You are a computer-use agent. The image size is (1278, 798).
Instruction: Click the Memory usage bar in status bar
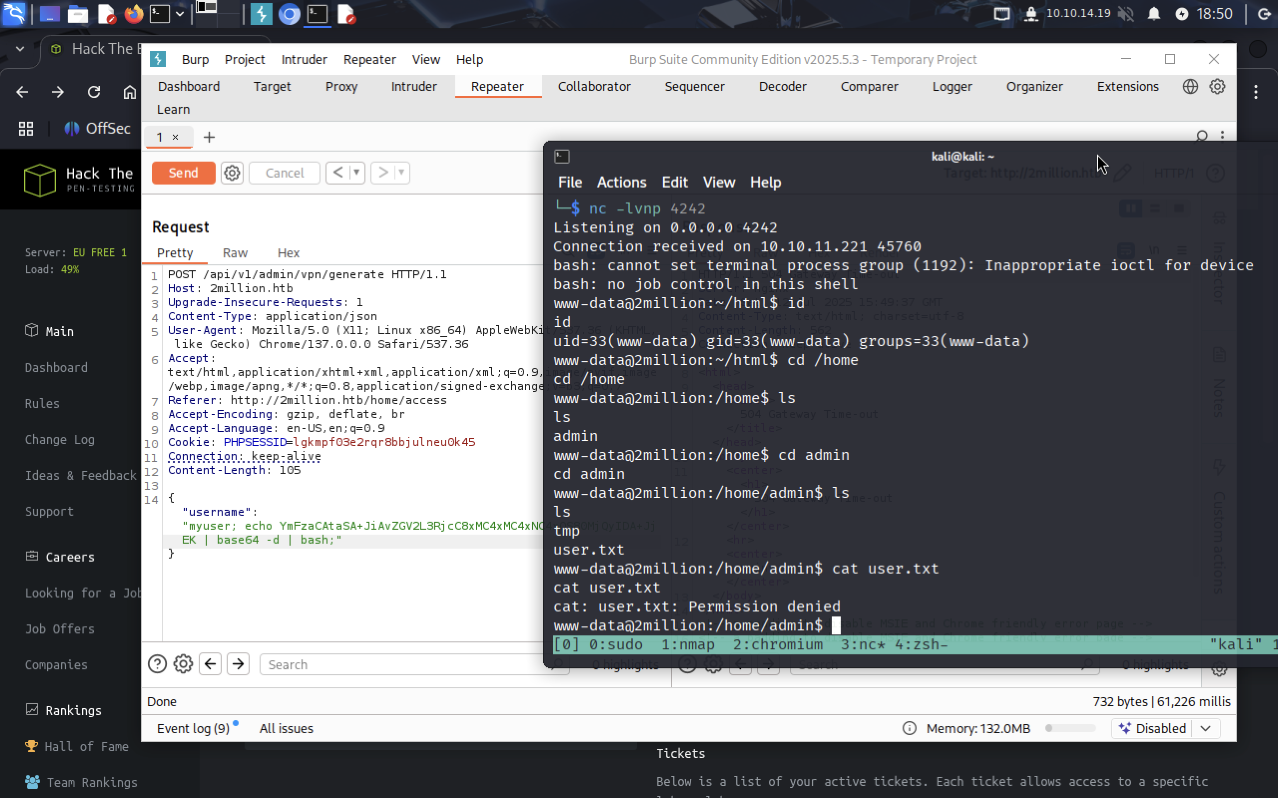pyautogui.click(x=1070, y=728)
